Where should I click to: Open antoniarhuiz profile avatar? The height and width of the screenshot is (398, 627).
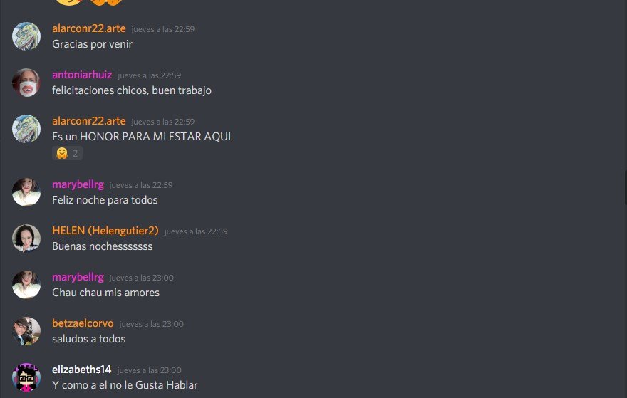(x=26, y=83)
